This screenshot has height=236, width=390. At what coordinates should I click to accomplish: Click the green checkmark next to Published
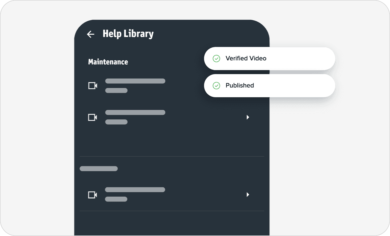point(216,86)
